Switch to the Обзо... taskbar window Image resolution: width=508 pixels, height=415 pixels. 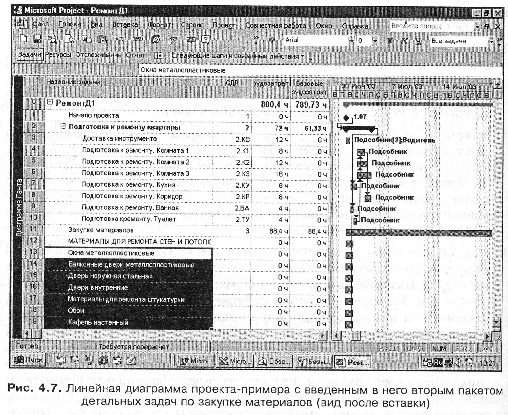[275, 361]
